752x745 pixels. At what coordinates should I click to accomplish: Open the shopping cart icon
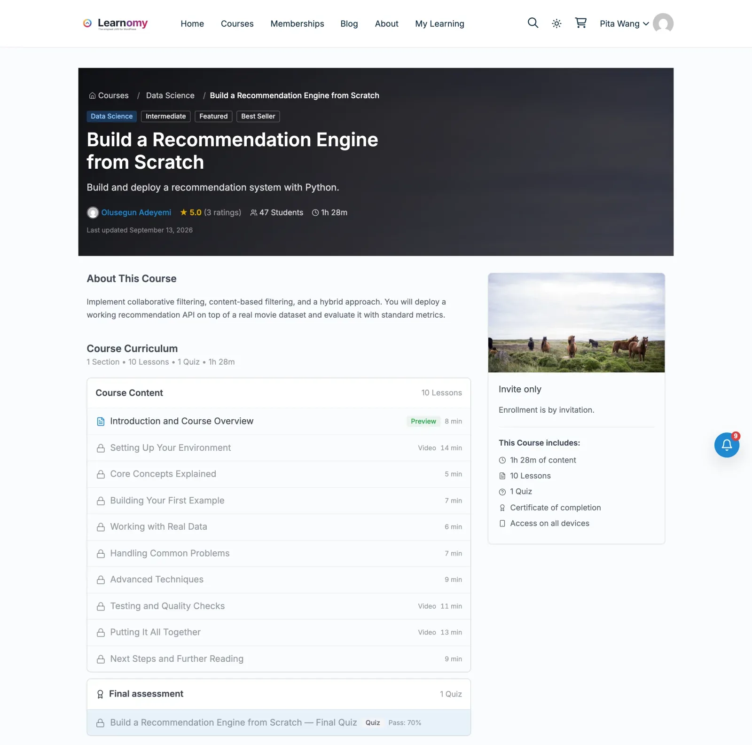pos(581,23)
